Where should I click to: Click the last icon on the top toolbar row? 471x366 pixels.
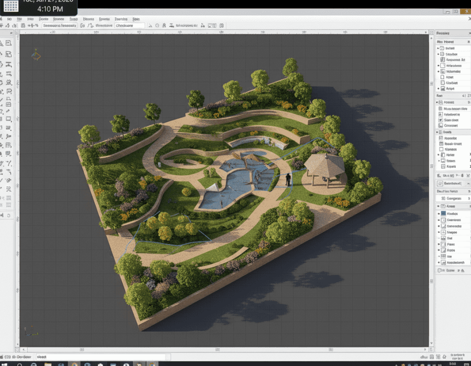(x=222, y=25)
